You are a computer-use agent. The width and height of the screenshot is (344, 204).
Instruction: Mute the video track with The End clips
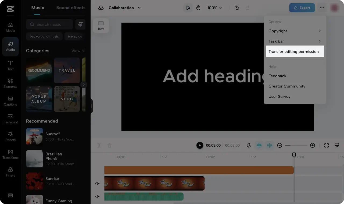point(97,183)
